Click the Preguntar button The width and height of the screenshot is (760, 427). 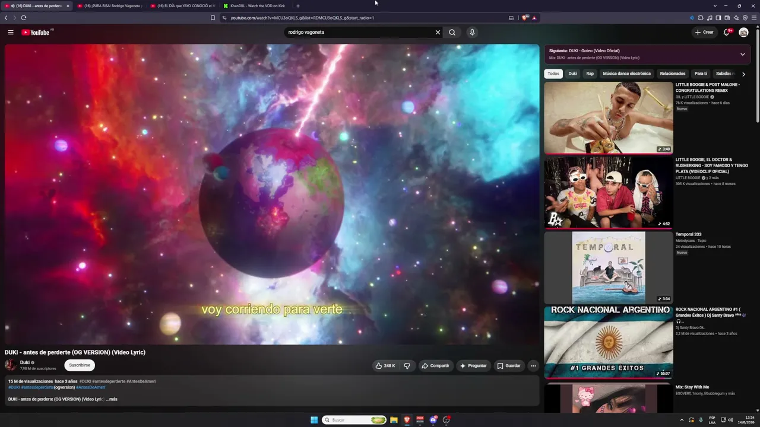tap(473, 366)
